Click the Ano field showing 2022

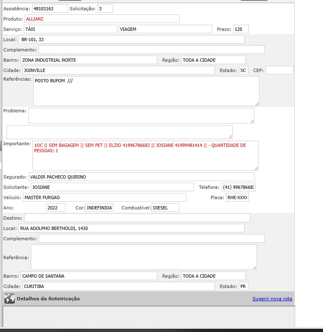(x=56, y=208)
